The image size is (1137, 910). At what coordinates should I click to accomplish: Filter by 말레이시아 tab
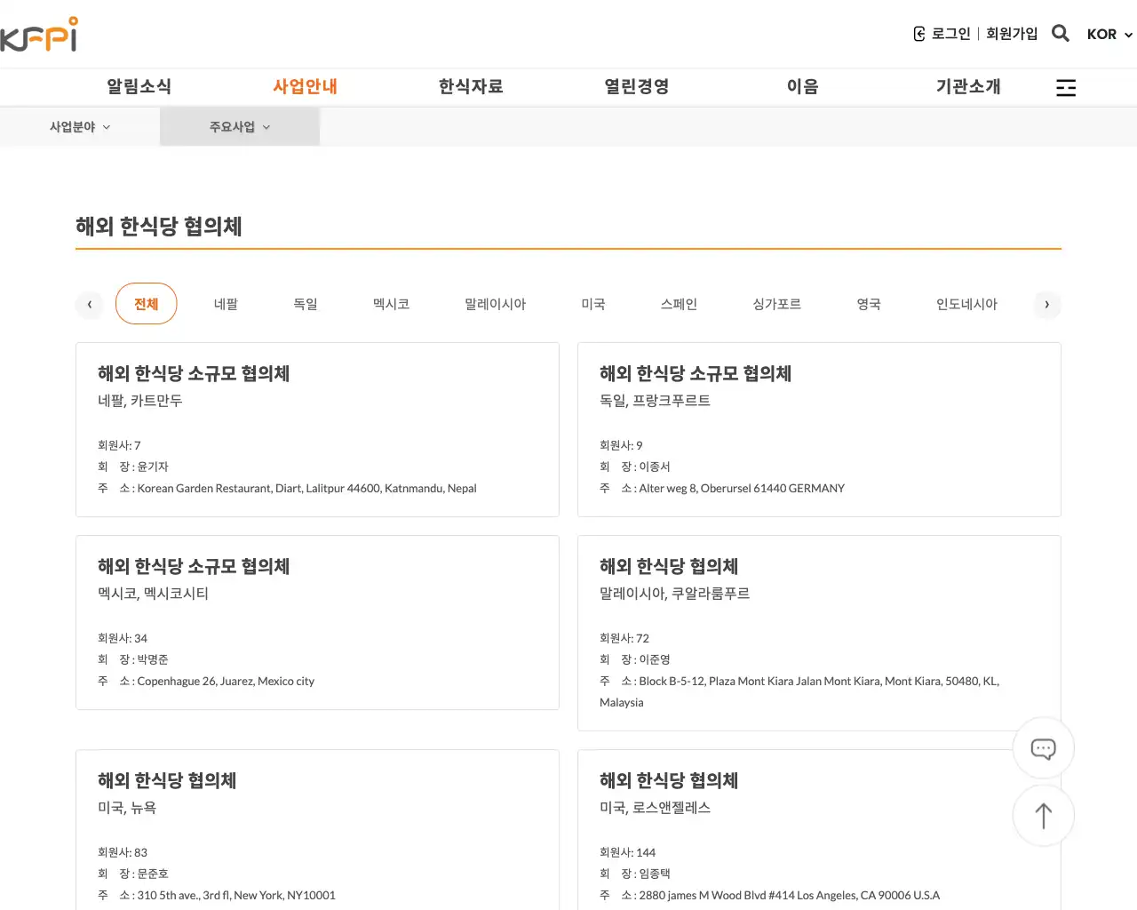(495, 304)
